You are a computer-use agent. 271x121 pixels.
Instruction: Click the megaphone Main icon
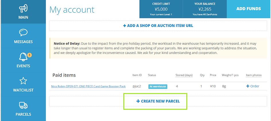point(23,8)
